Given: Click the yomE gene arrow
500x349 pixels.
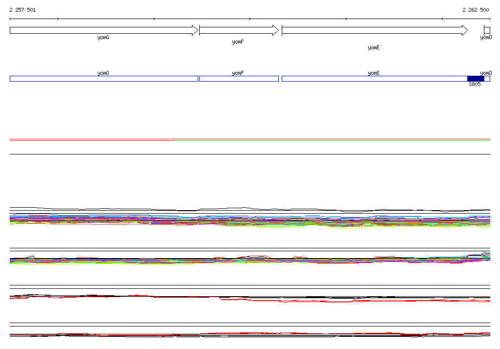Looking at the screenshot, I should pos(375,30).
